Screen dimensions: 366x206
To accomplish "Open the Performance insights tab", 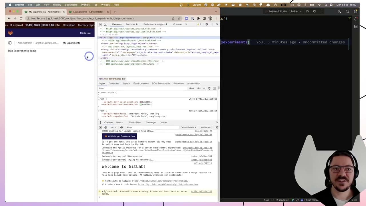I will point(155,24).
